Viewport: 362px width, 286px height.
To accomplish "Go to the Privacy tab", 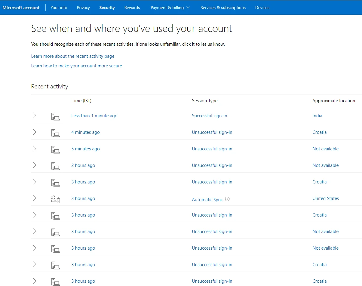I will pyautogui.click(x=83, y=8).
